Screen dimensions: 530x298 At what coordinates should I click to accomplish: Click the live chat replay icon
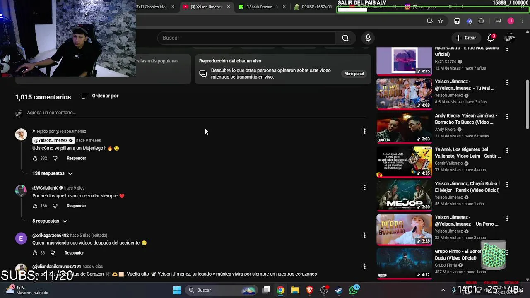click(203, 74)
